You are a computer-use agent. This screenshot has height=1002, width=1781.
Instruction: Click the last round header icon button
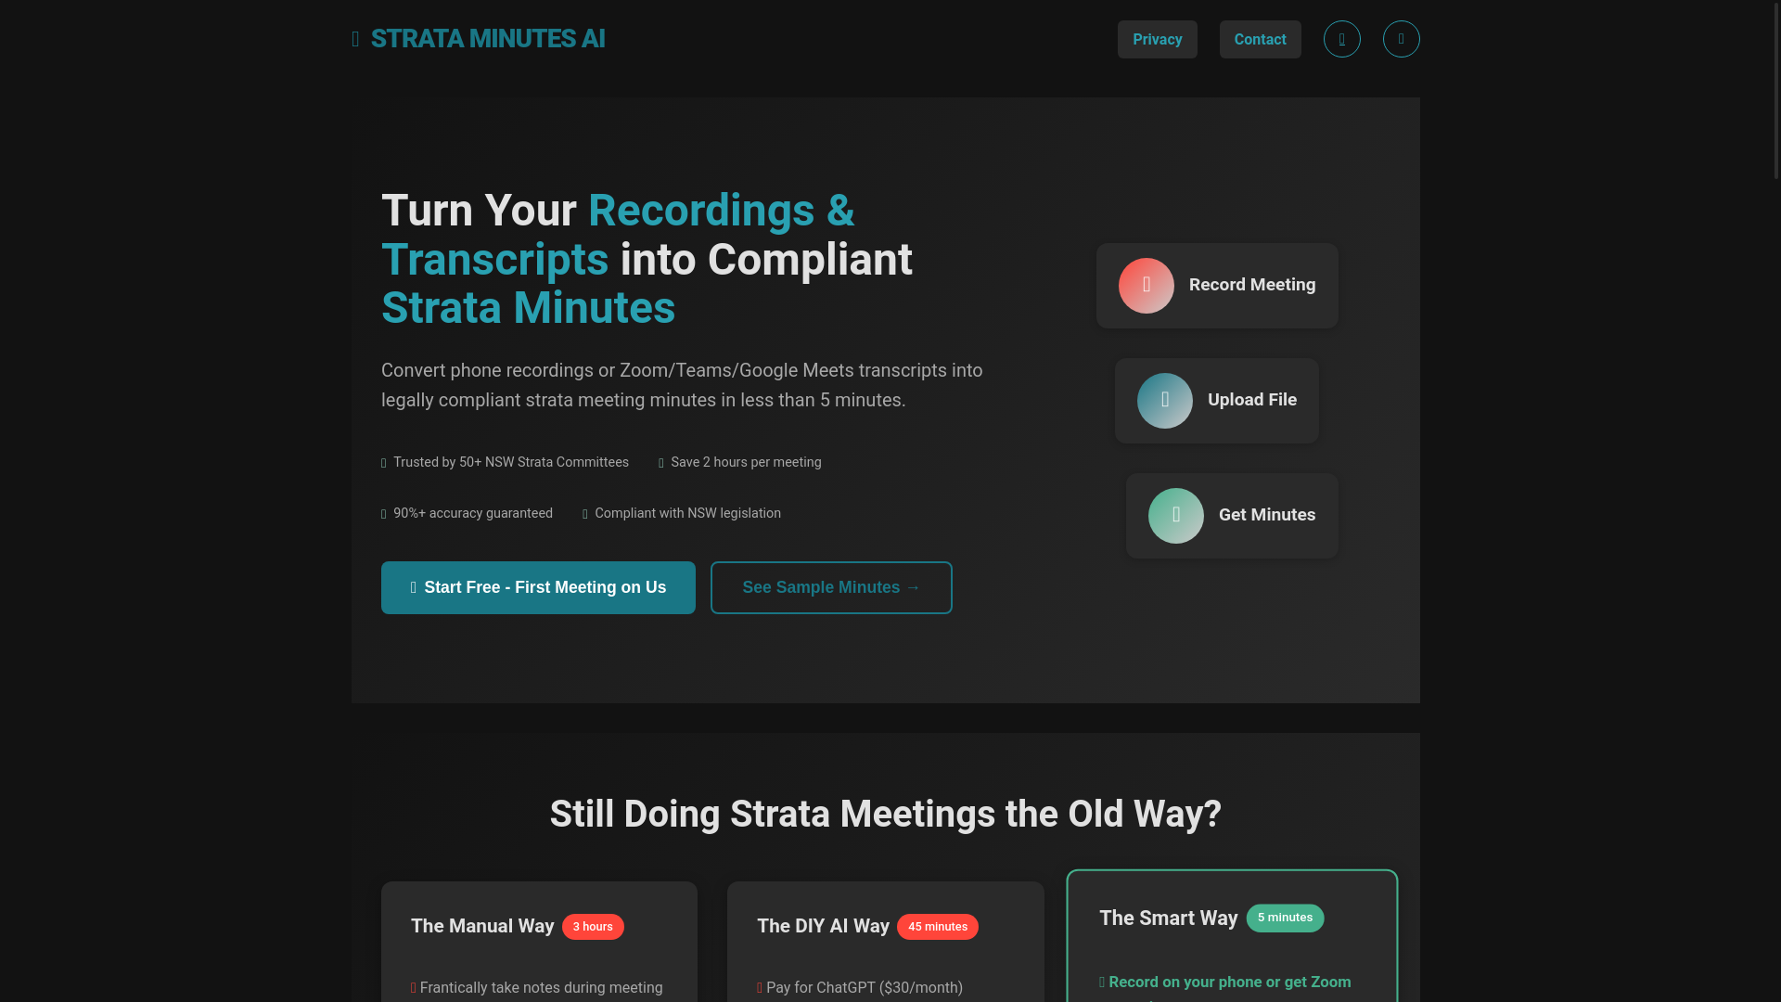point(1401,39)
